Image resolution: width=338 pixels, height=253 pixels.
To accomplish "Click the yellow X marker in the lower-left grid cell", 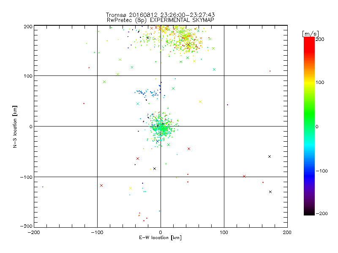I will (131, 188).
